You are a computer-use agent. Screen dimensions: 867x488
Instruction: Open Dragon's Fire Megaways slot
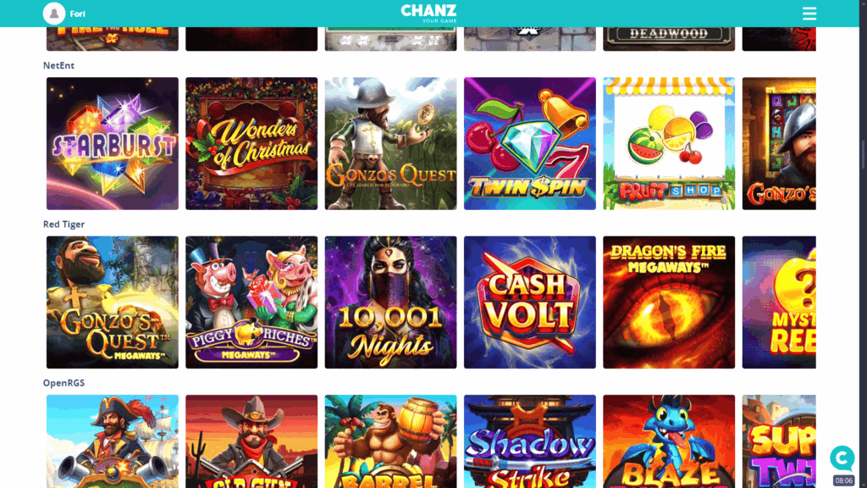669,302
